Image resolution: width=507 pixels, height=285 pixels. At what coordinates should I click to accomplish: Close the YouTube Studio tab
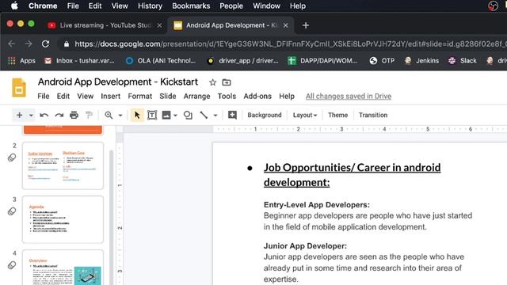point(159,25)
